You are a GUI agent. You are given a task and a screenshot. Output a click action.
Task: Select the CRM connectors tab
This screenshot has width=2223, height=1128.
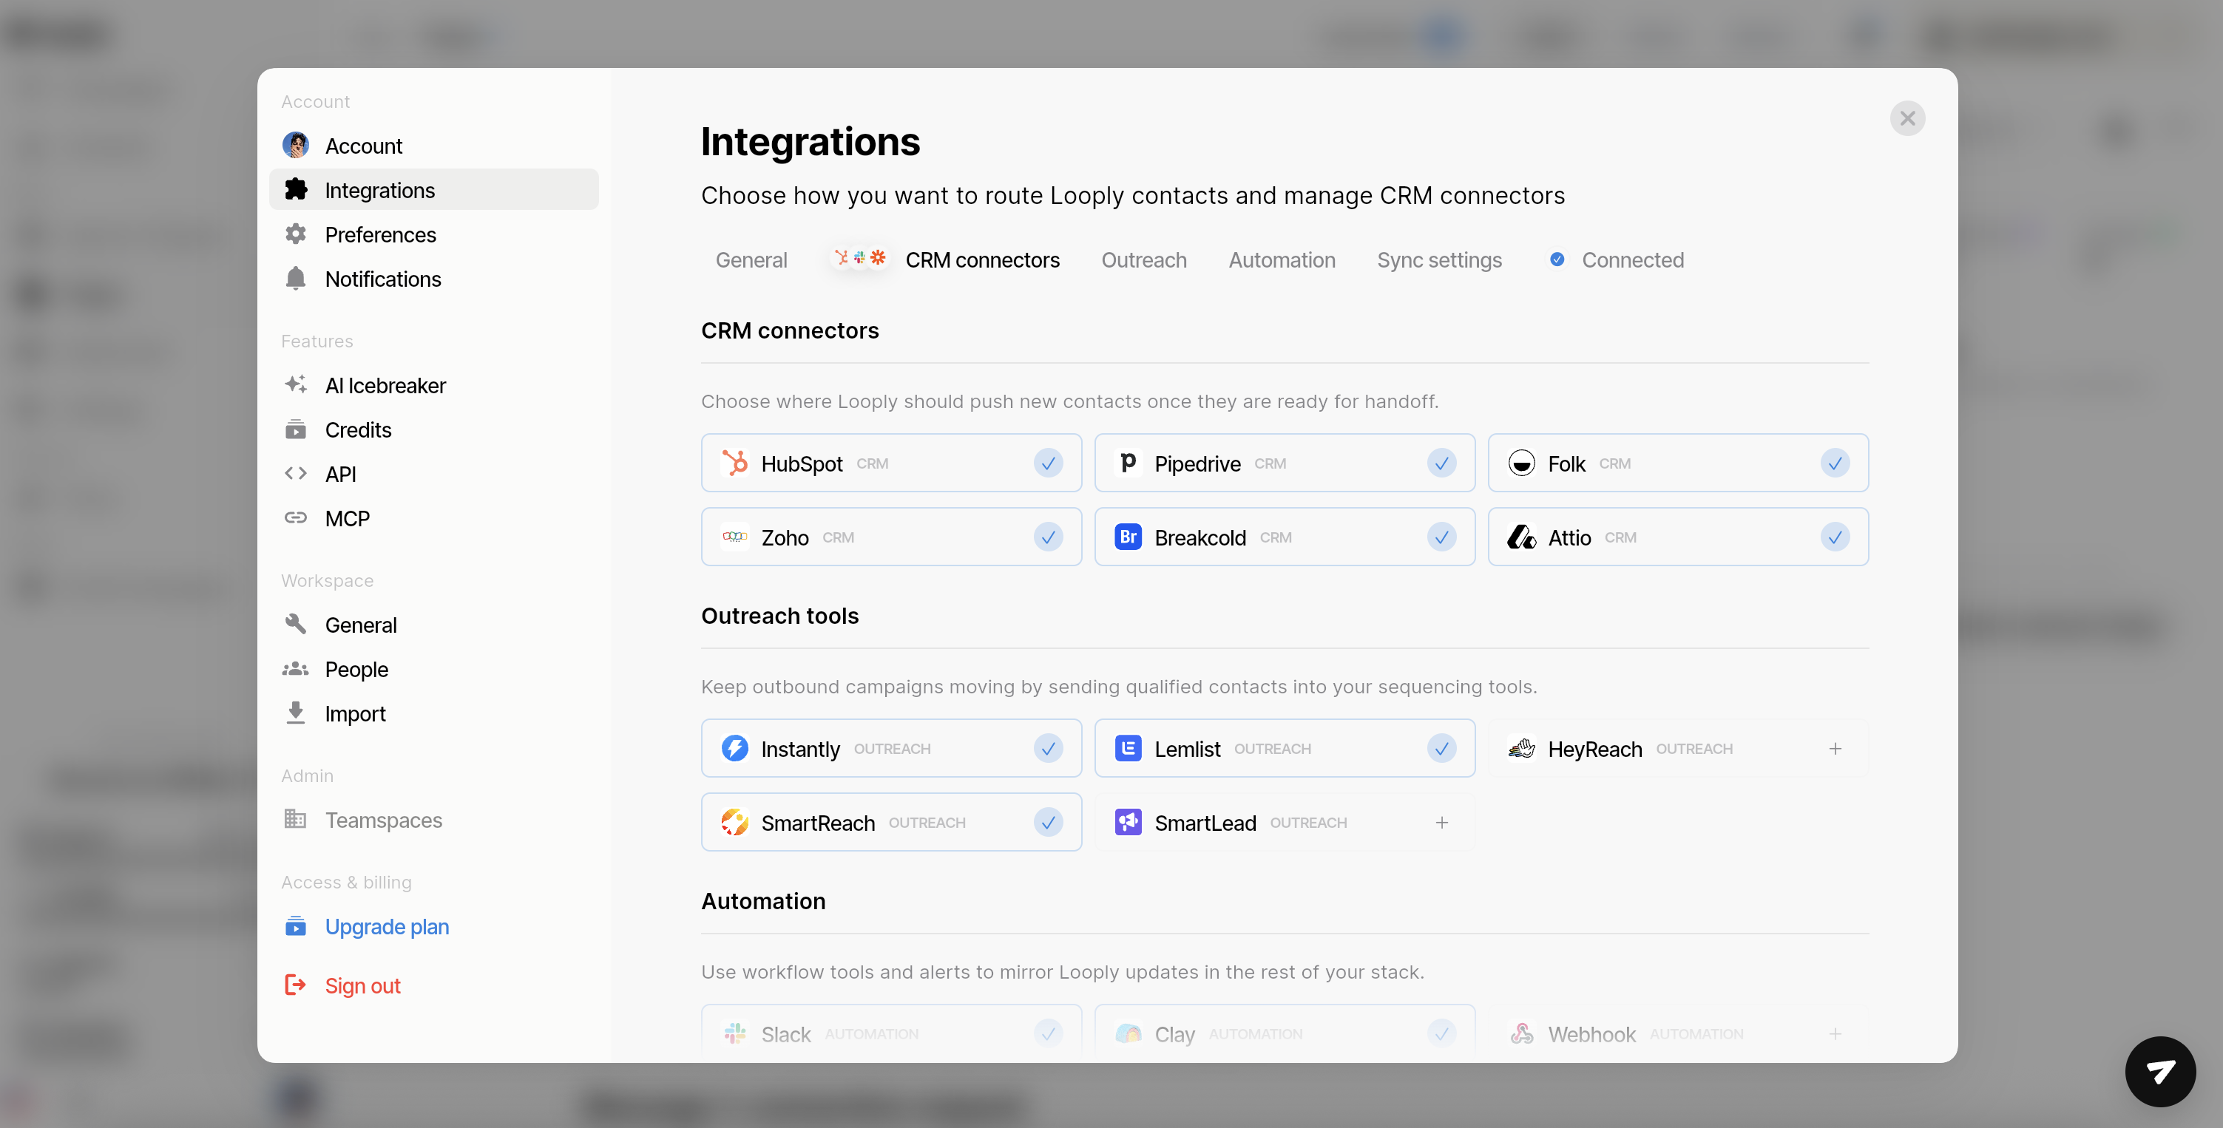[945, 259]
